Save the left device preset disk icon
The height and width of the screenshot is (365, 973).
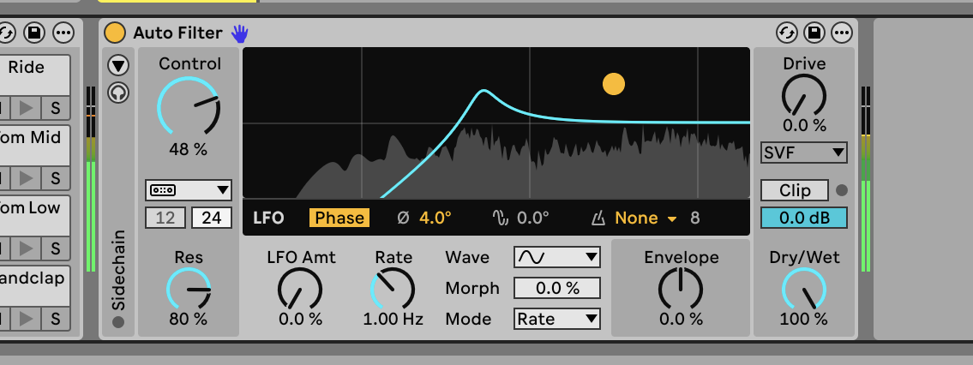coord(35,33)
